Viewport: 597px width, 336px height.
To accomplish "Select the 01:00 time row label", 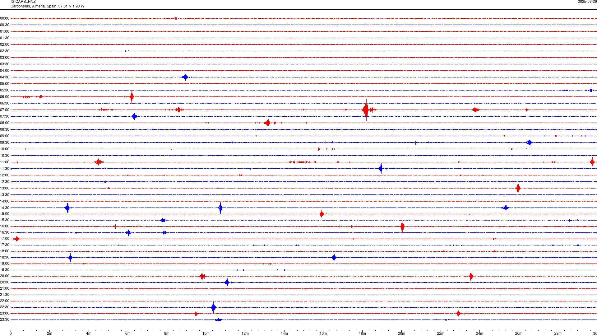I will point(5,31).
